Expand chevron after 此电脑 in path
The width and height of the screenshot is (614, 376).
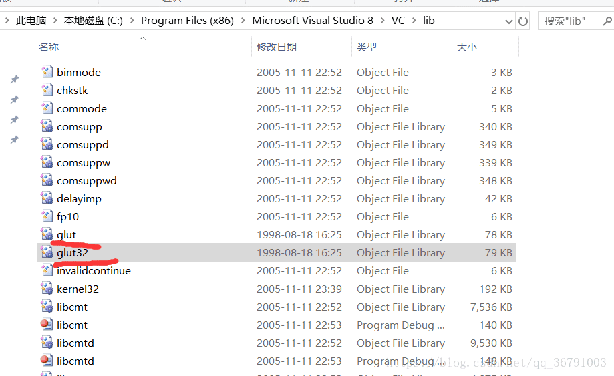tap(55, 21)
